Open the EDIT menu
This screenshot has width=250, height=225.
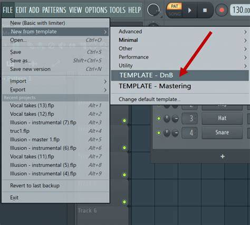(21, 10)
